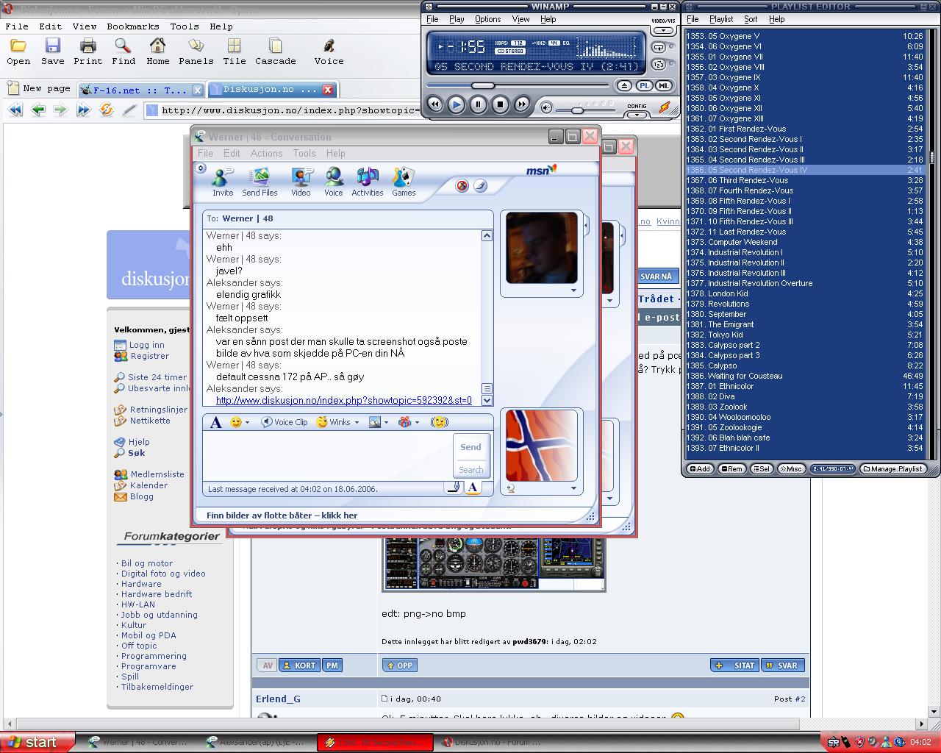This screenshot has width=941, height=753.
Task: Toggle Winamp repeat button
Action: pos(658,48)
